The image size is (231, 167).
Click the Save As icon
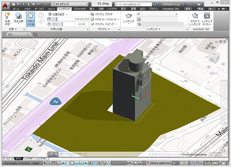click(x=29, y=4)
